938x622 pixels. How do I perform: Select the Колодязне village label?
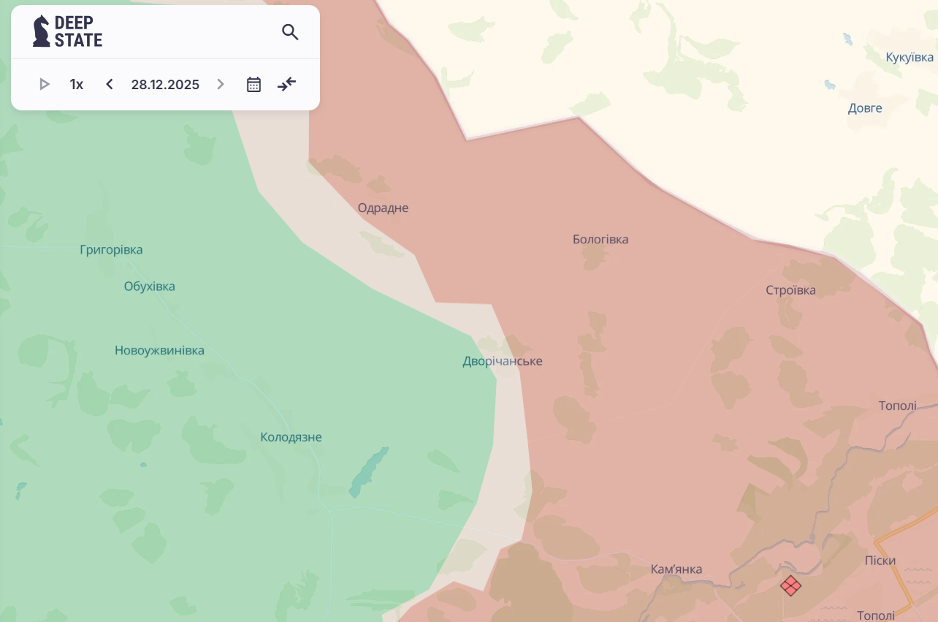coord(291,437)
